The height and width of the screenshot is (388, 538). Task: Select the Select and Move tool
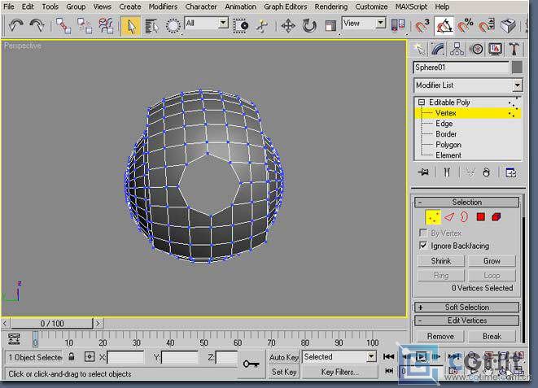288,25
